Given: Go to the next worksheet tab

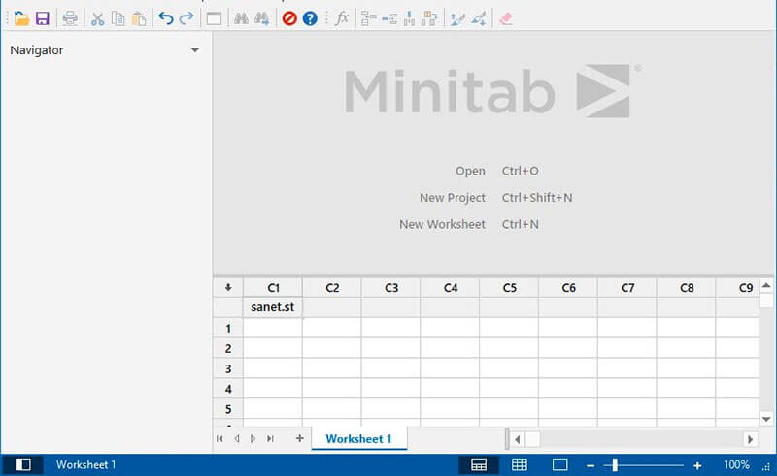Looking at the screenshot, I should 253,438.
